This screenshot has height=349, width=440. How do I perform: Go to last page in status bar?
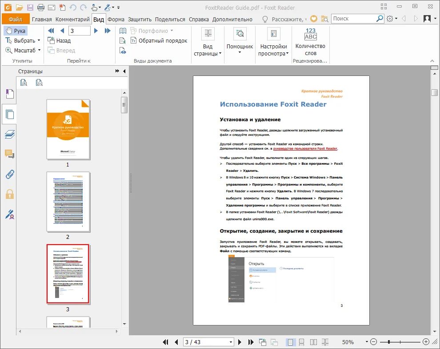point(251,342)
